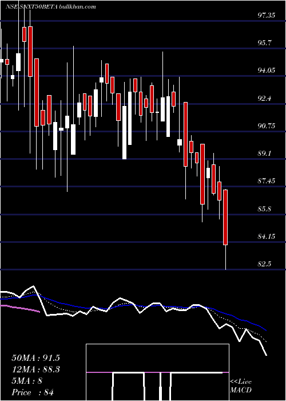
Task: Click the 87.45 price axis label
Action: (267, 181)
